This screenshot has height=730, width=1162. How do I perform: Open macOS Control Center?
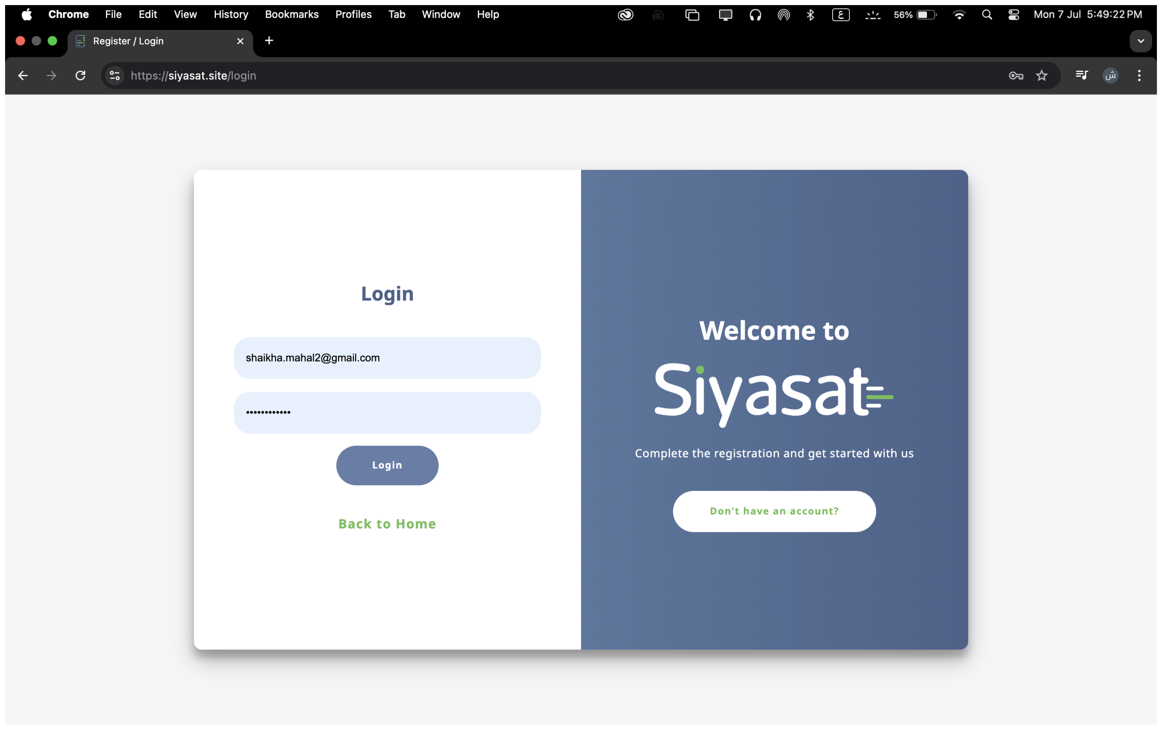(1013, 15)
